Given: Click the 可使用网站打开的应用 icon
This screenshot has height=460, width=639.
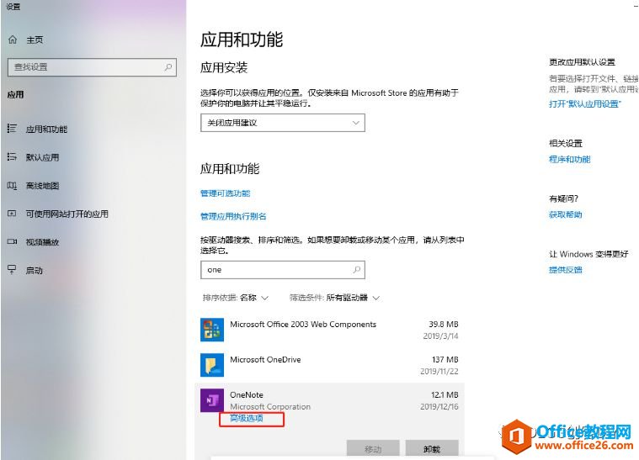Looking at the screenshot, I should (13, 214).
